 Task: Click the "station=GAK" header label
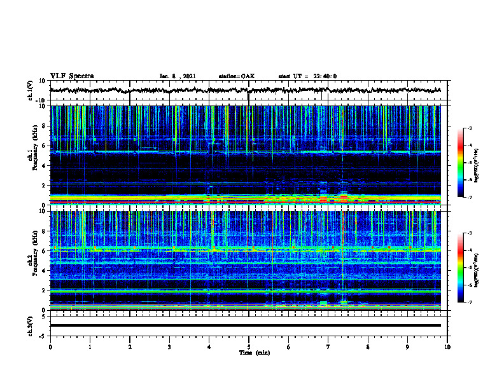pos(237,76)
